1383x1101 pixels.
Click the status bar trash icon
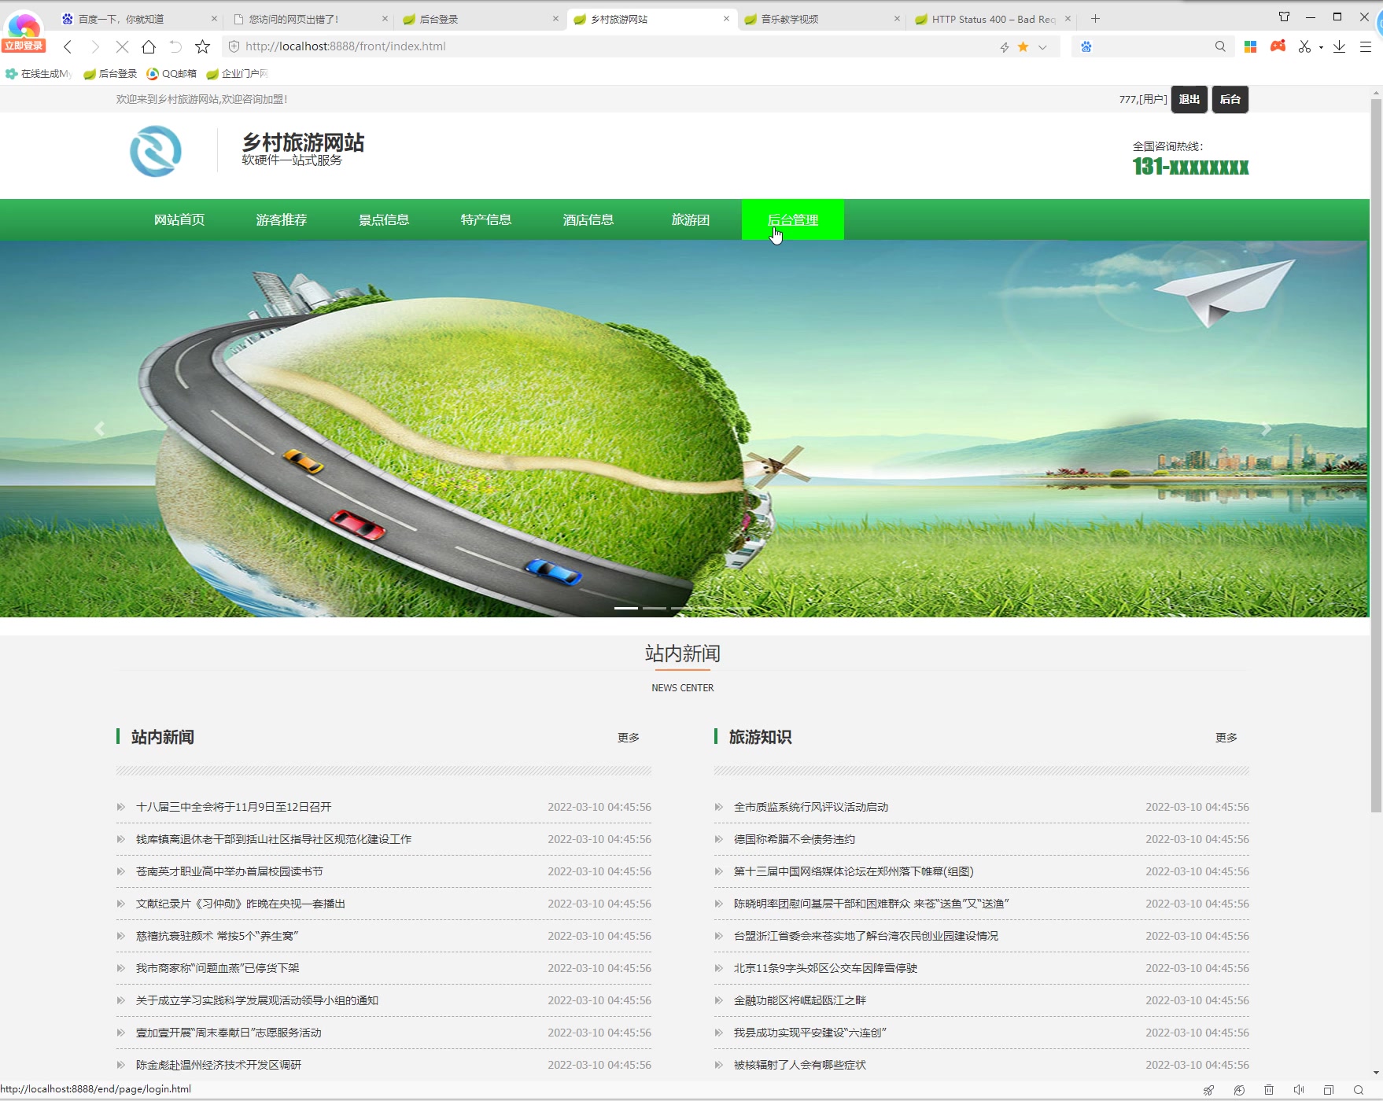1269,1090
